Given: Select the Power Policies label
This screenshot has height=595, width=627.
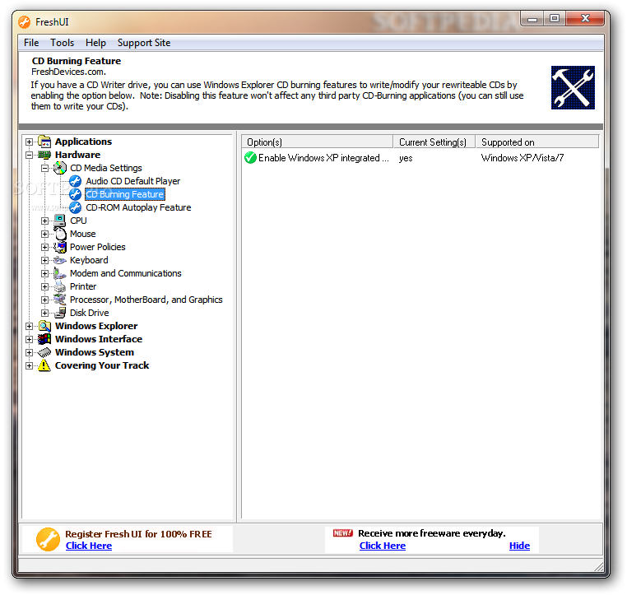Looking at the screenshot, I should pos(98,247).
